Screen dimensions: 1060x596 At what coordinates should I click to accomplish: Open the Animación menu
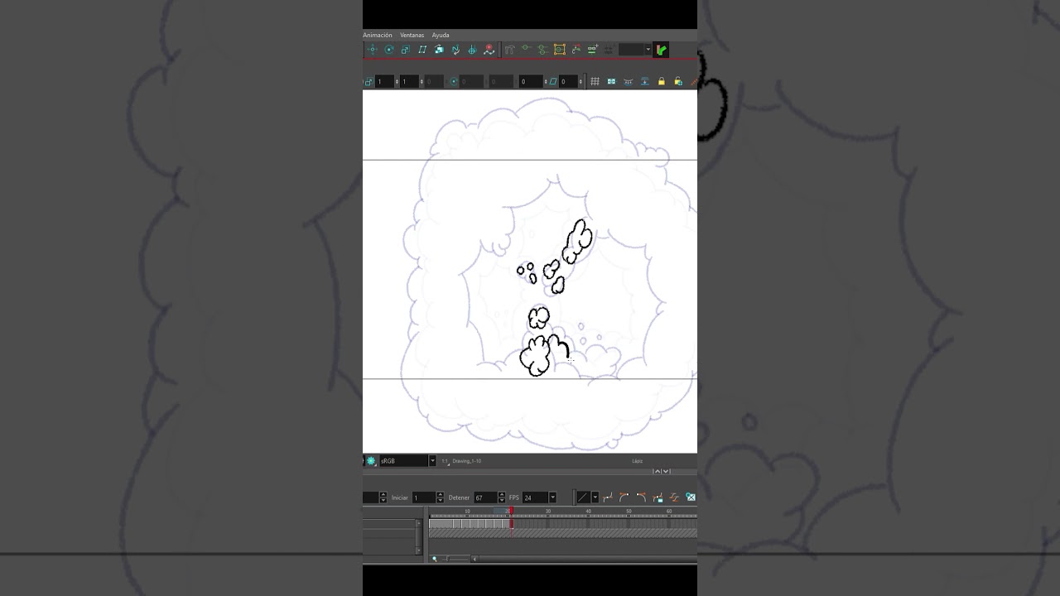click(x=378, y=35)
